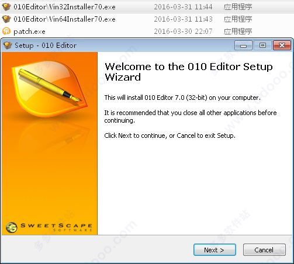The height and width of the screenshot is (264, 294).
Task: Click date 2016-03-30 22:07
Action: click(x=183, y=31)
